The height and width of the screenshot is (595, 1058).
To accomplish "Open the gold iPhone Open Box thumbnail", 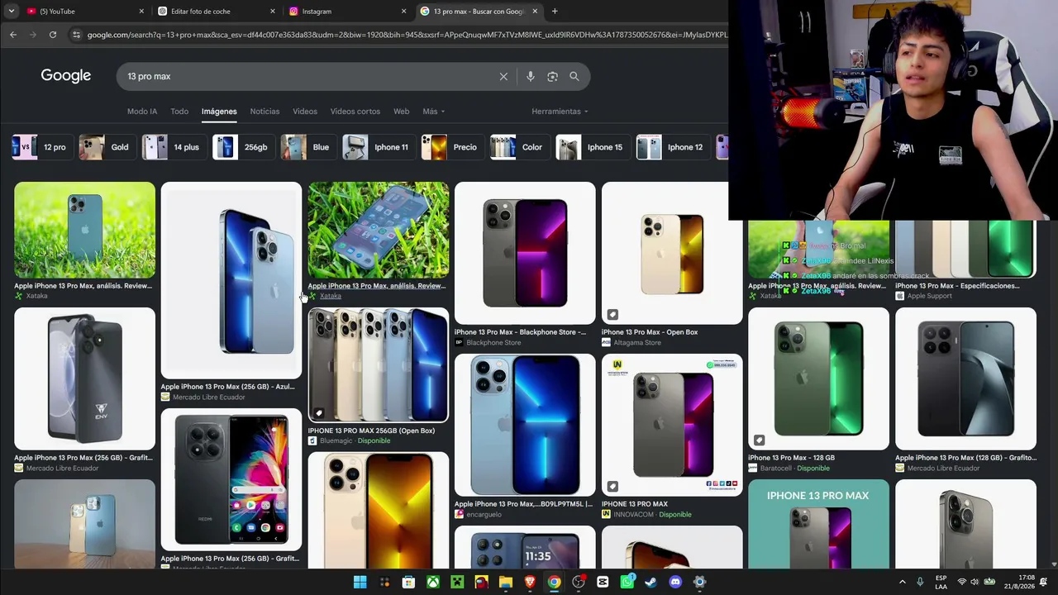I will [672, 253].
